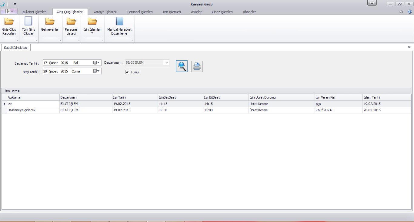Open Giriş-Çıkış Raporları folder icon
Screen dimensions: 414x222
9,21
